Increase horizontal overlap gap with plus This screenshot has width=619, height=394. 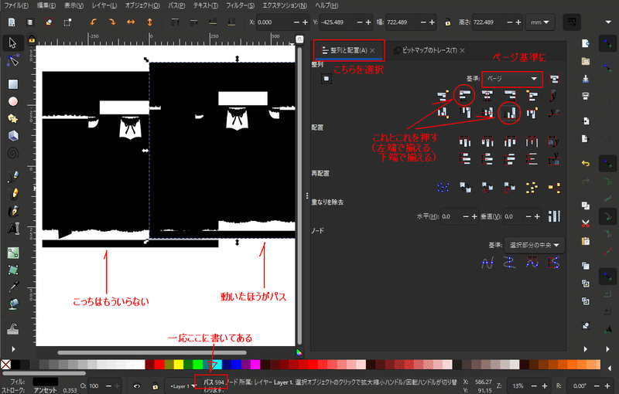coord(474,216)
